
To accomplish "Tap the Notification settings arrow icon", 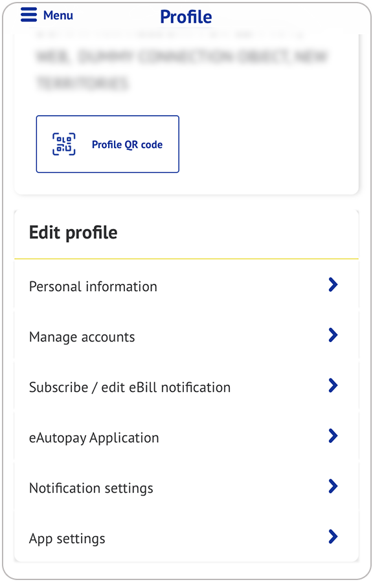I will pyautogui.click(x=333, y=486).
